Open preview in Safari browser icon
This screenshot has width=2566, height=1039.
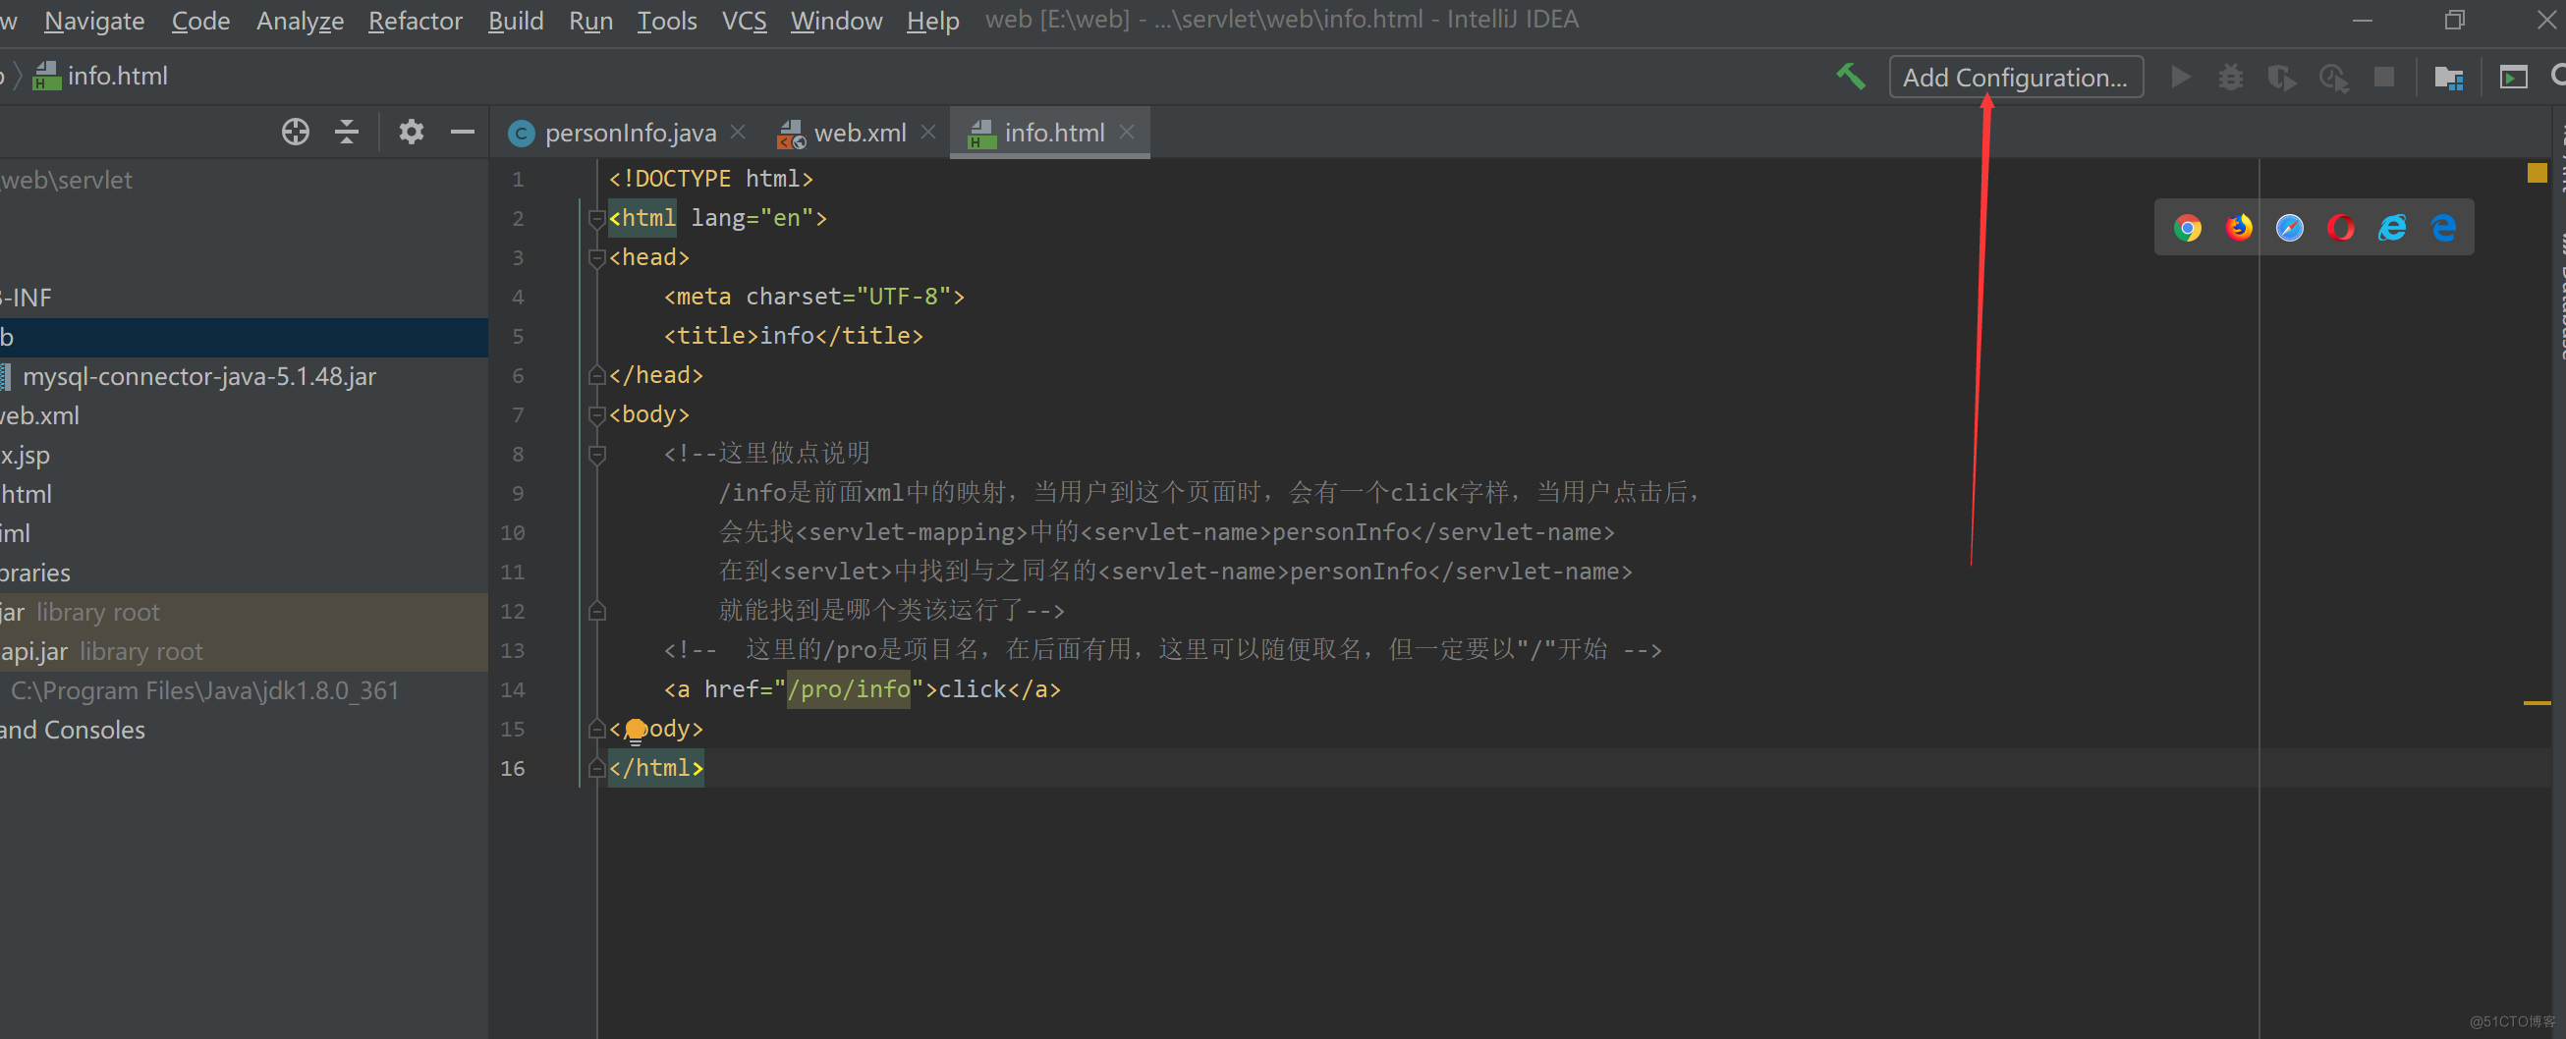(2290, 228)
